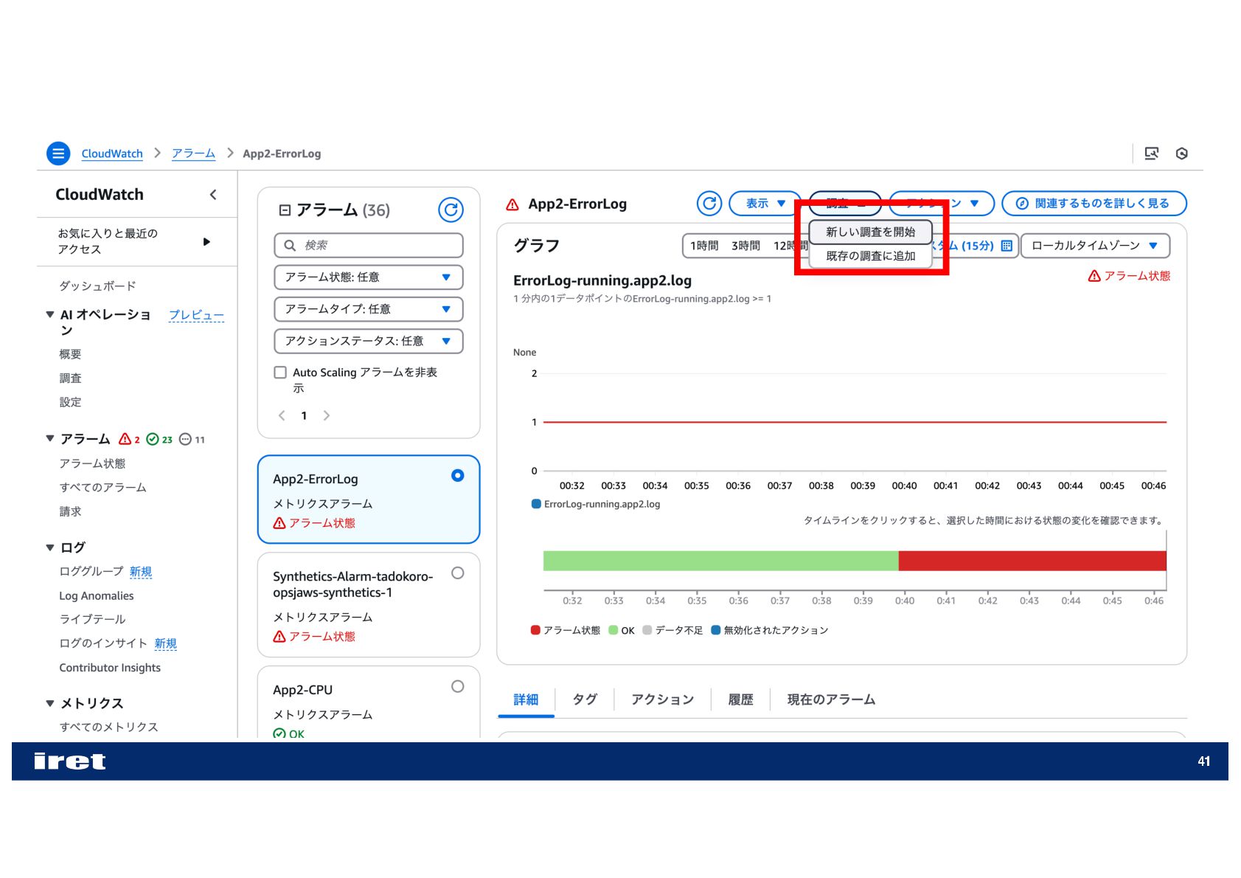
Task: Click 関連するものを詳しく見る button
Action: 1094,204
